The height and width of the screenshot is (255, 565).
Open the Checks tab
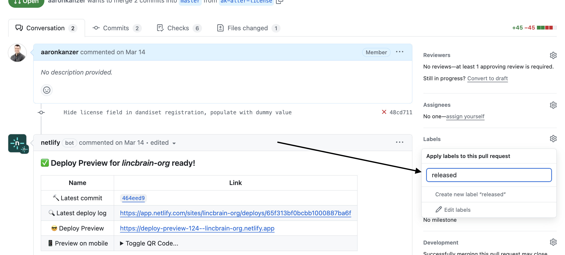click(x=178, y=28)
